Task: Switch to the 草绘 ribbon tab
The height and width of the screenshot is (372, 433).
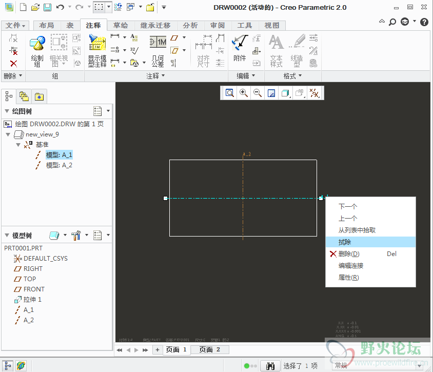Action: [x=121, y=26]
